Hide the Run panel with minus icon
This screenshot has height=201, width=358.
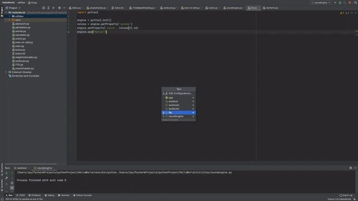[x=356, y=168]
